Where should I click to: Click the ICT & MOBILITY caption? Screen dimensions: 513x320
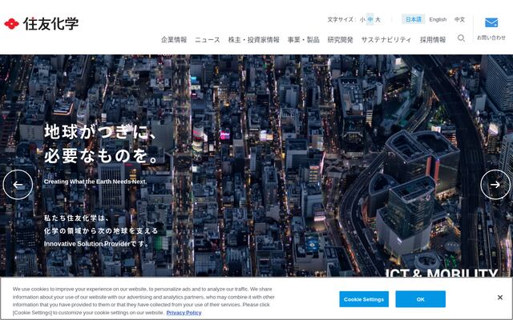coord(442,273)
